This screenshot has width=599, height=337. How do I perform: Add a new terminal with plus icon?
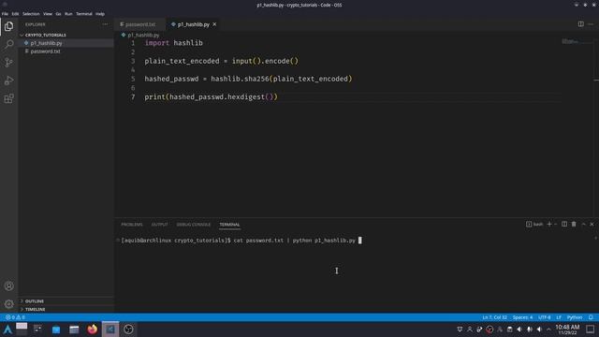tap(549, 225)
